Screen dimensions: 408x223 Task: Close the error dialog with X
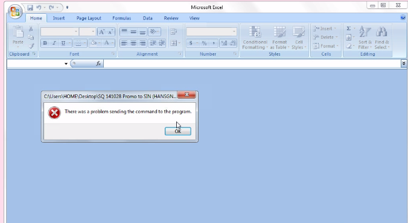click(x=186, y=94)
